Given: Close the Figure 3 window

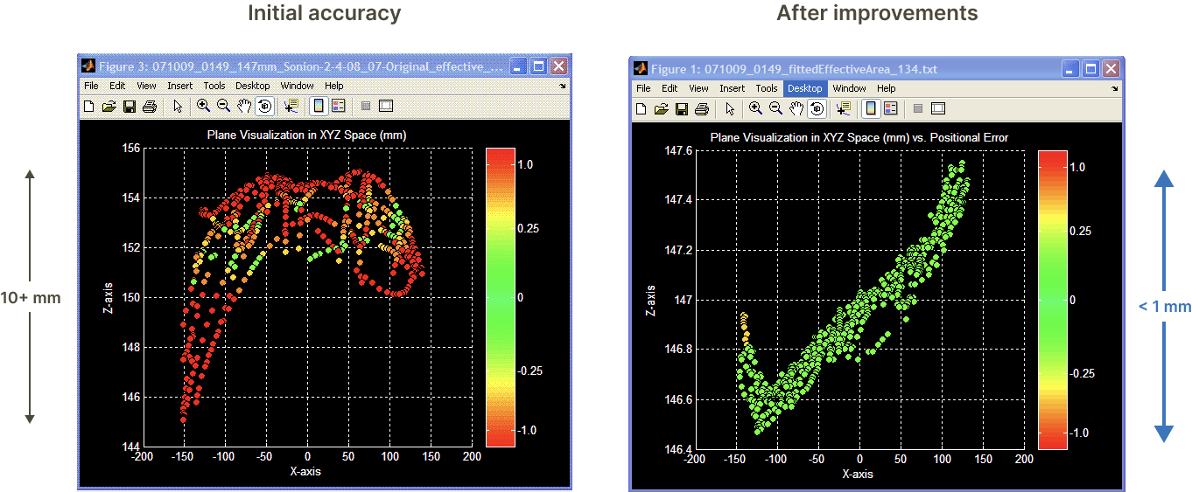Looking at the screenshot, I should (x=559, y=66).
